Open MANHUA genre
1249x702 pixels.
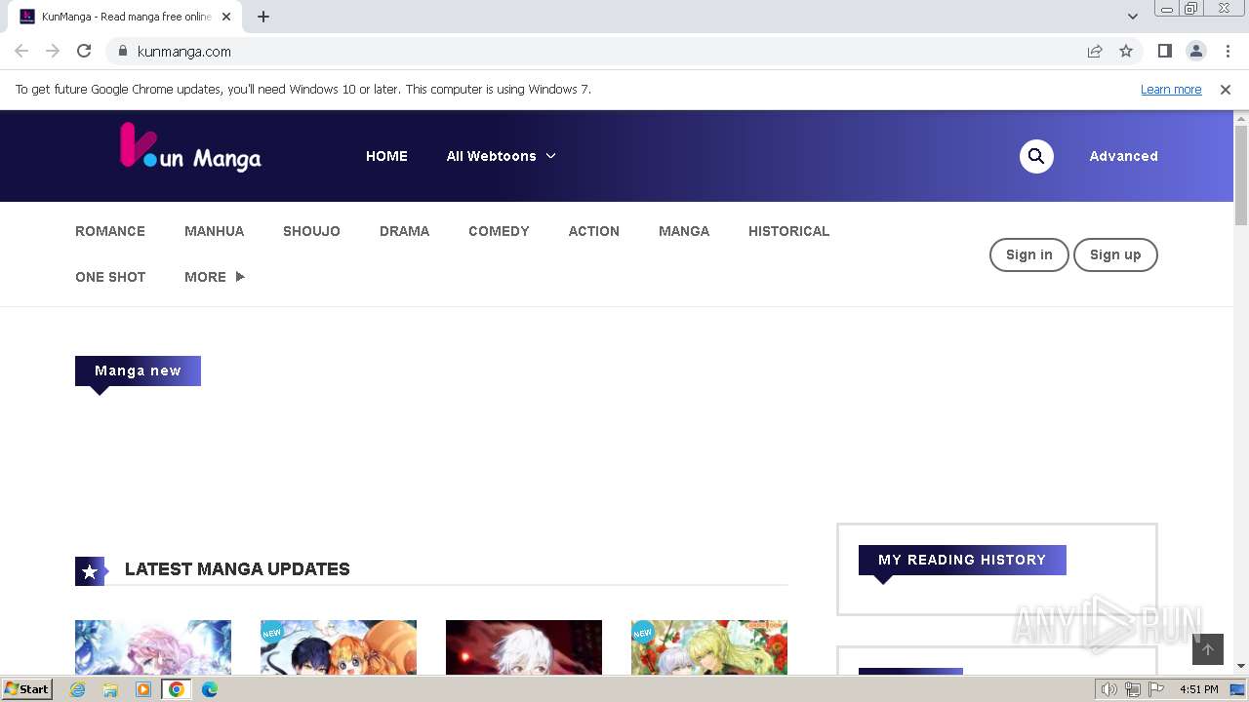point(215,231)
